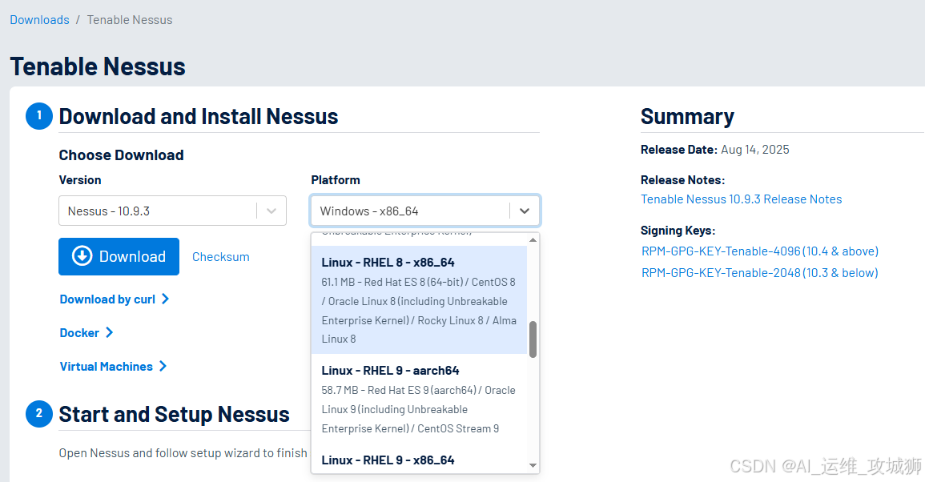Open RPM-GPG-KEY-Tenable-2048 signing key link
The height and width of the screenshot is (482, 925).
760,272
